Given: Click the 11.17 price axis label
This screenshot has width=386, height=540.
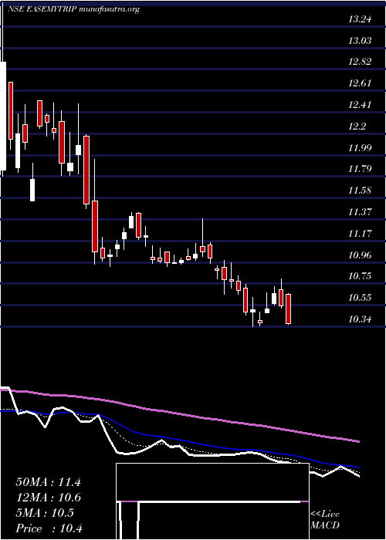Looking at the screenshot, I should [360, 234].
